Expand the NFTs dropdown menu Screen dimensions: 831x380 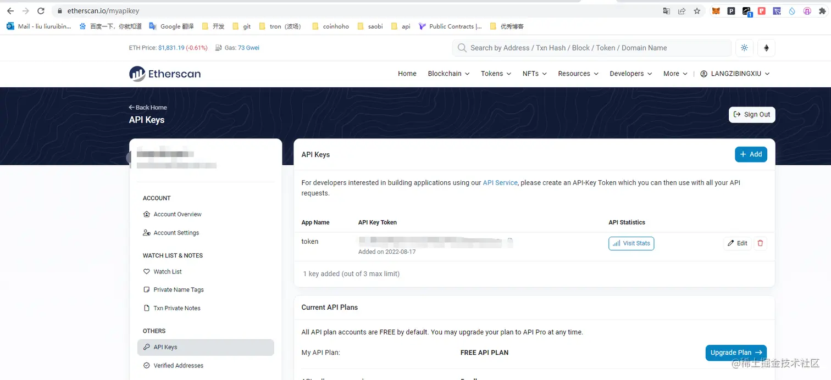pyautogui.click(x=534, y=74)
